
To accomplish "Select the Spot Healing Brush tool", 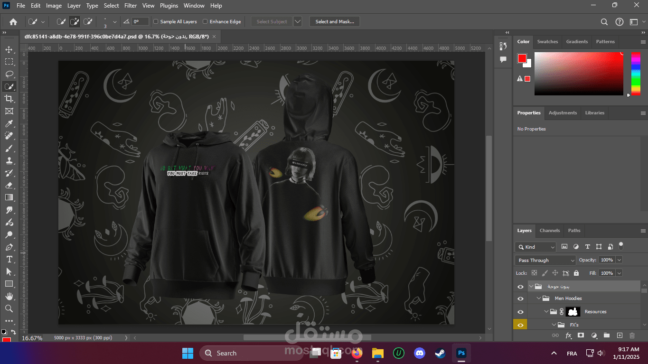I will (x=9, y=136).
